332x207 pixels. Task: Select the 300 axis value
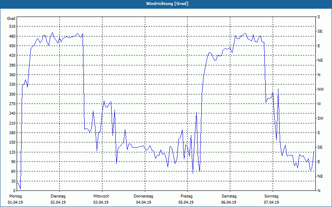(x=12, y=94)
